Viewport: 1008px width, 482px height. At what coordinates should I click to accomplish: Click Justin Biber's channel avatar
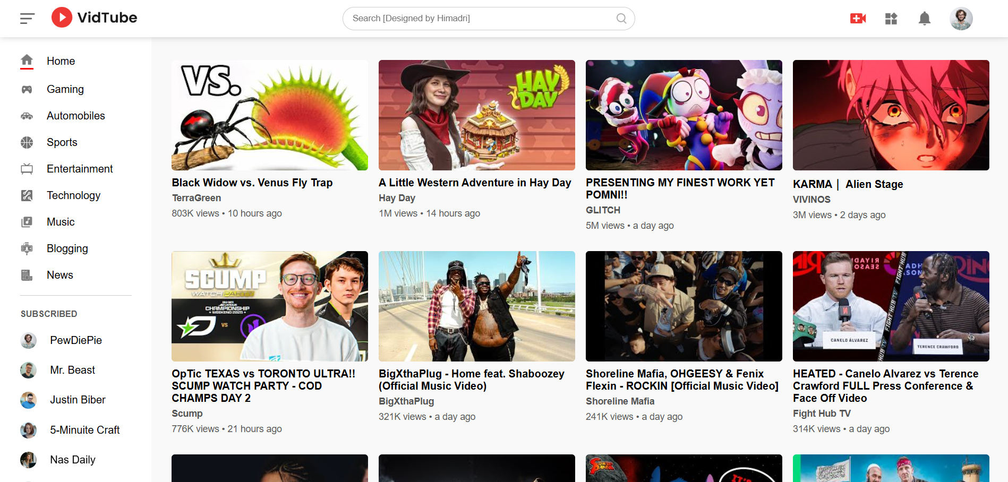click(x=29, y=400)
